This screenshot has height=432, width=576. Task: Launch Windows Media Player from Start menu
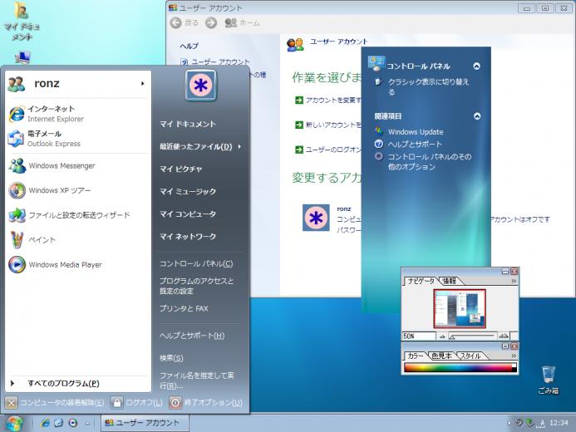click(77, 265)
